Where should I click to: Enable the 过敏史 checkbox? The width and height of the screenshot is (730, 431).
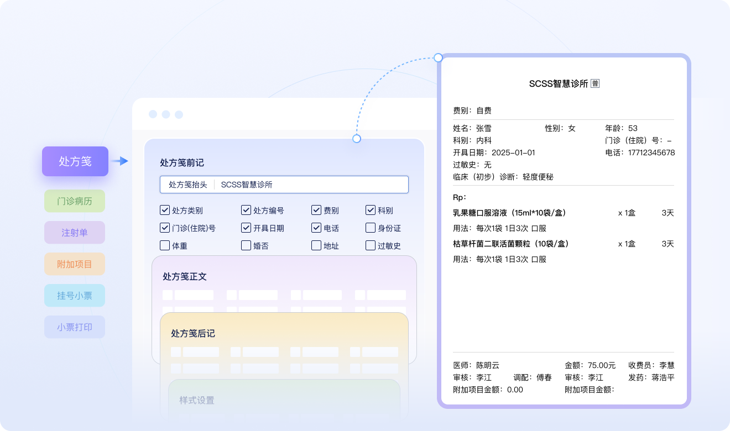(371, 245)
